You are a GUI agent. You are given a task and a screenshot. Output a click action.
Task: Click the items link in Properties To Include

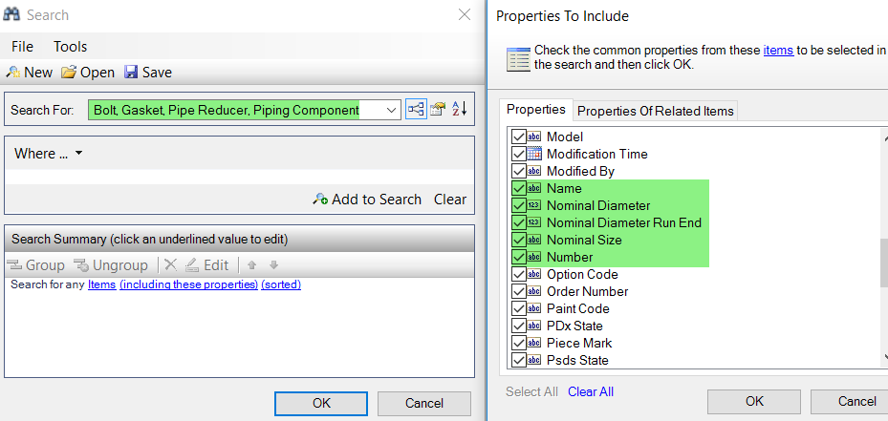tap(778, 50)
